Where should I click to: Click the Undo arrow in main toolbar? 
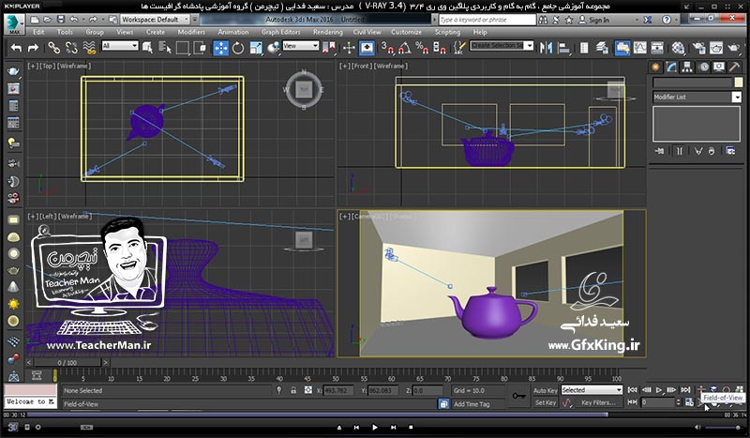coord(16,48)
